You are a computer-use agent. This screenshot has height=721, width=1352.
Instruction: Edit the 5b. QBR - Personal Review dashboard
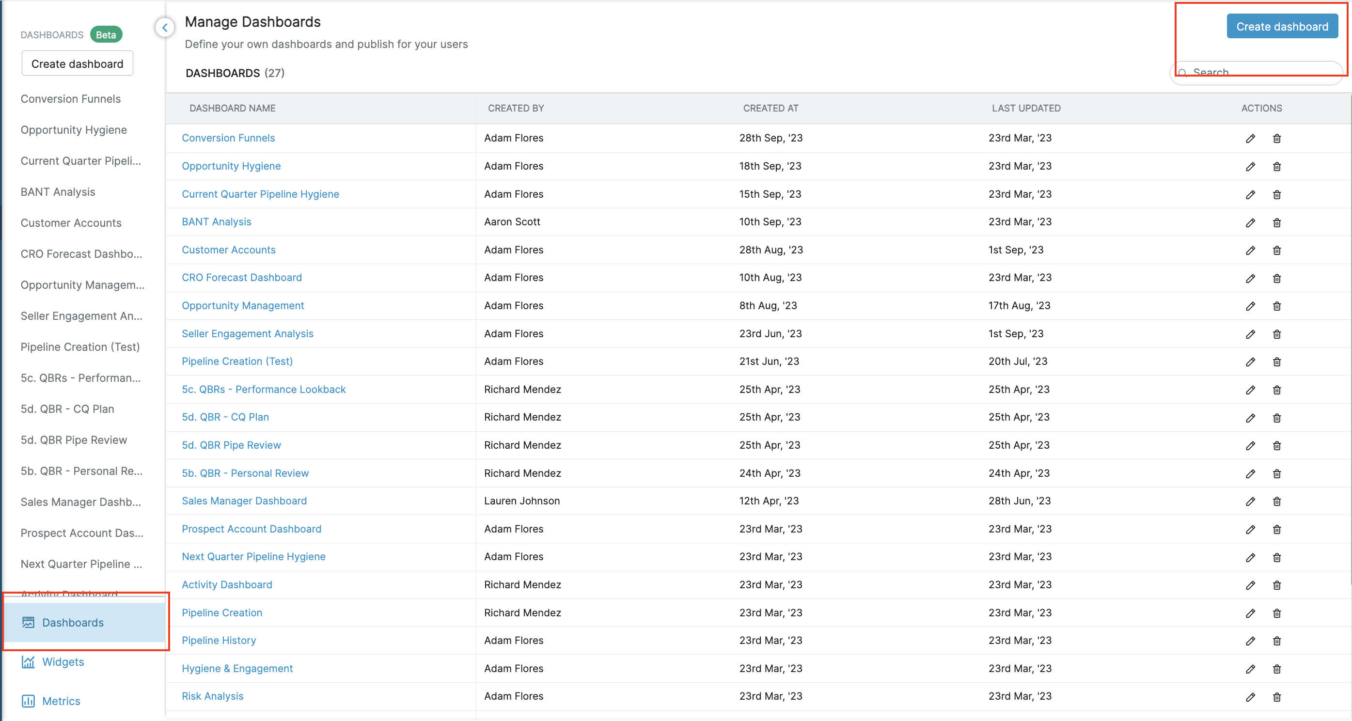[1251, 474]
